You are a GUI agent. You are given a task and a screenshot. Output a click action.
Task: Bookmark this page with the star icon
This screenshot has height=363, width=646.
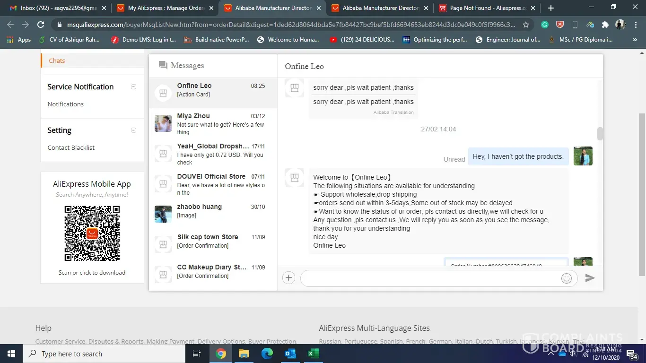tap(526, 25)
